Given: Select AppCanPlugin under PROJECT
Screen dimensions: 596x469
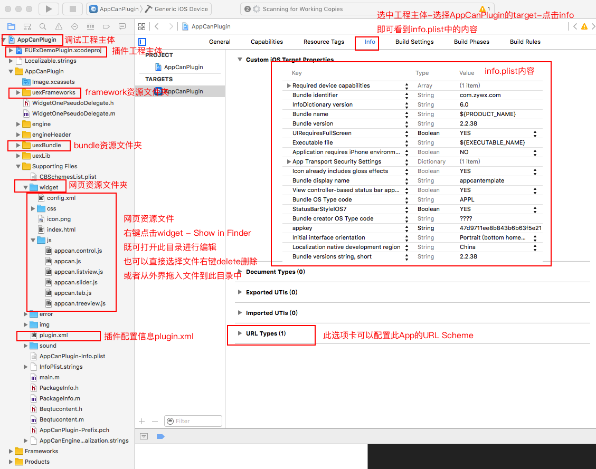Looking at the screenshot, I should click(180, 67).
